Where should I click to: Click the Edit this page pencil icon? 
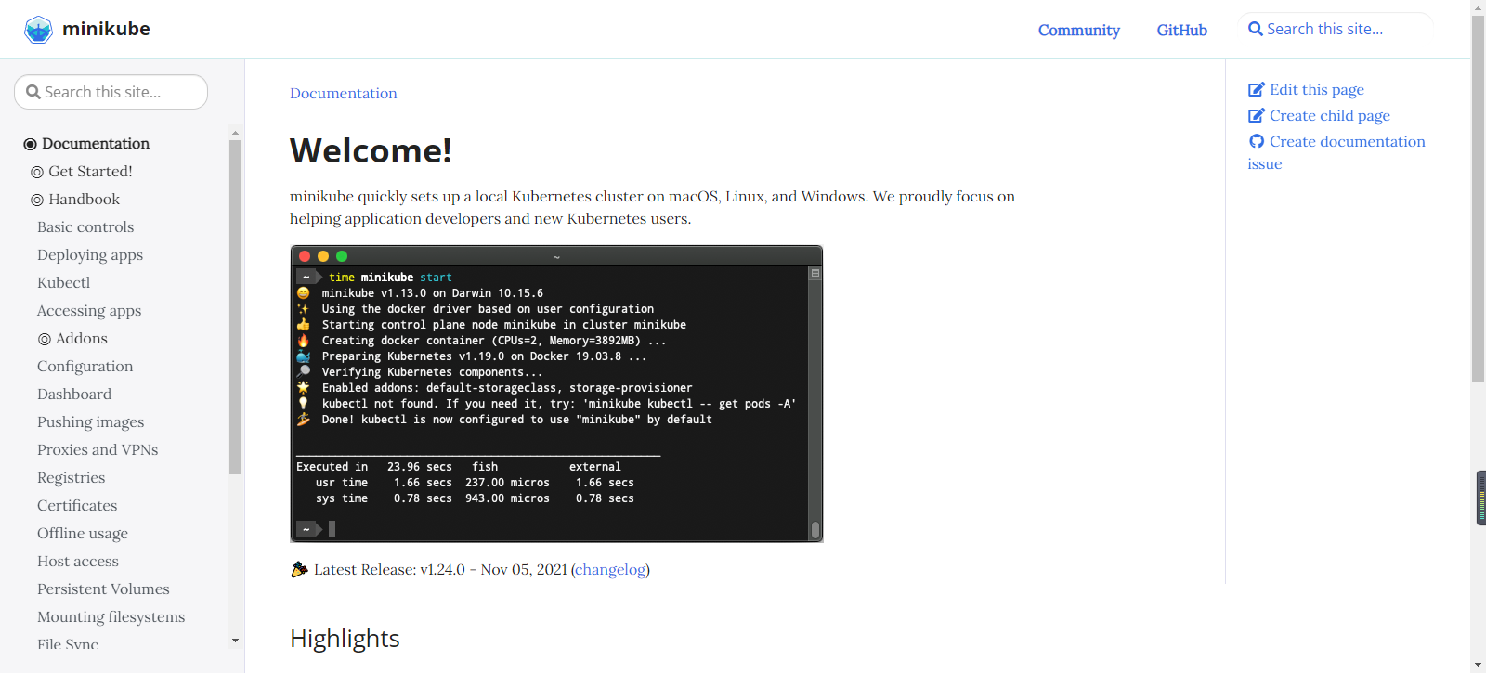1257,90
